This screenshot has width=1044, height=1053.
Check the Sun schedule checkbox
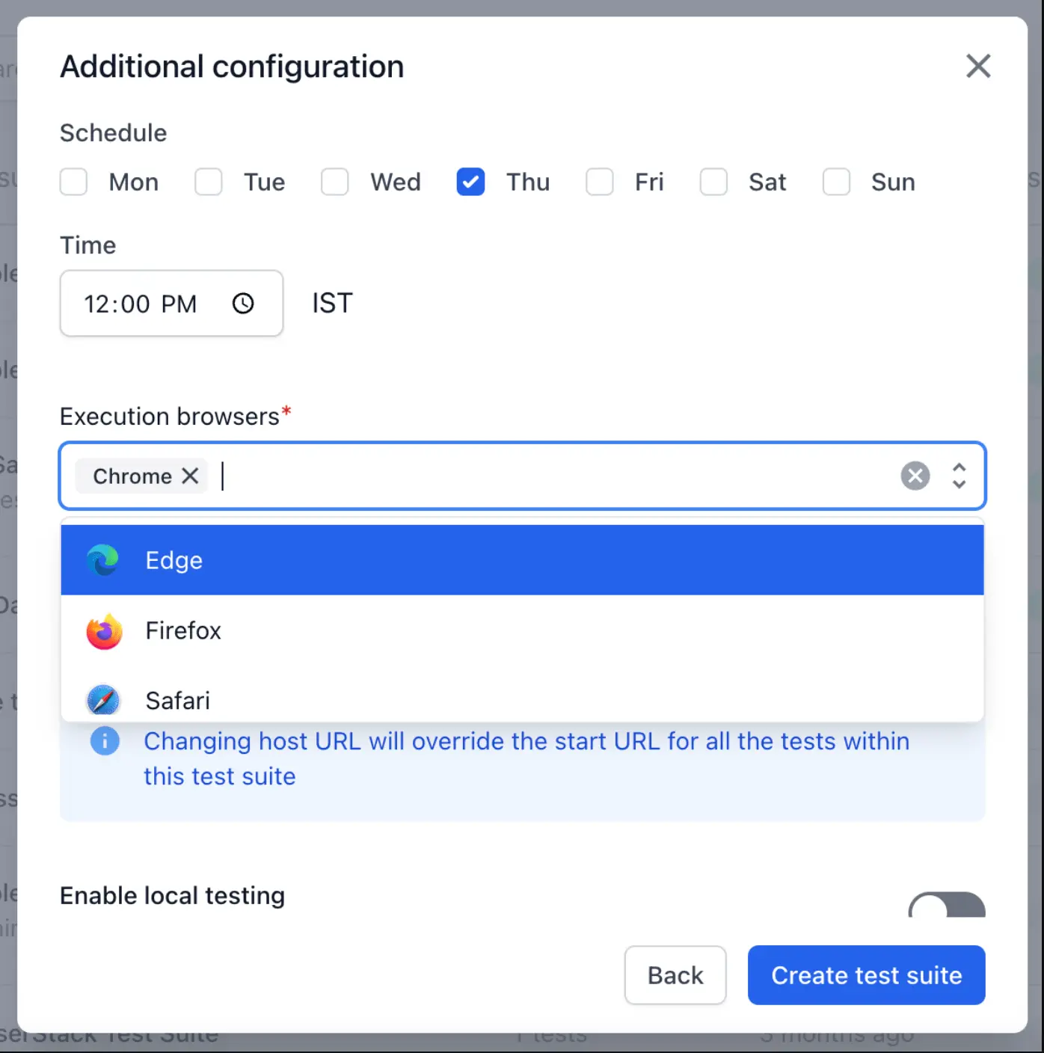[x=836, y=182]
